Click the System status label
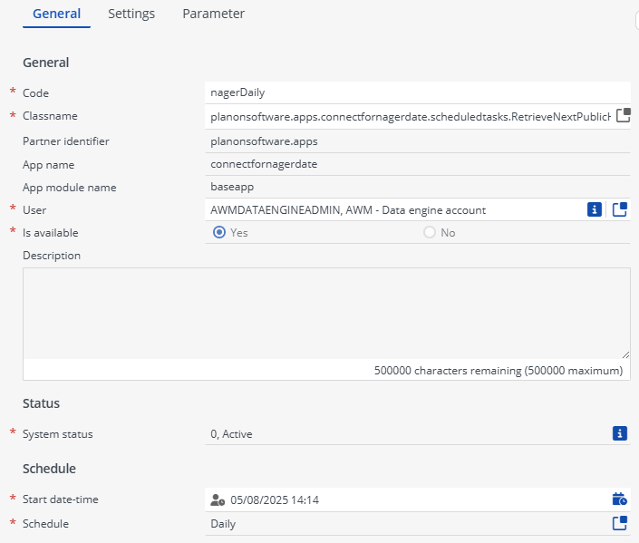The image size is (639, 543). [58, 434]
